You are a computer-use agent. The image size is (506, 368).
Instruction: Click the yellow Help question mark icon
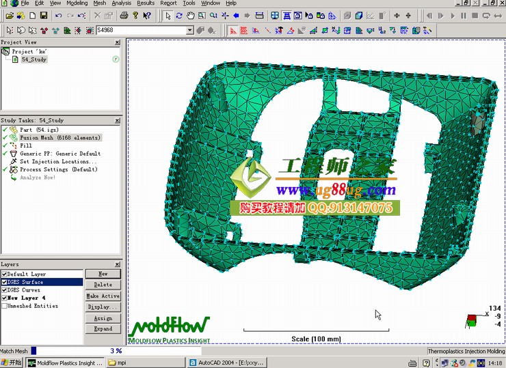[135, 16]
